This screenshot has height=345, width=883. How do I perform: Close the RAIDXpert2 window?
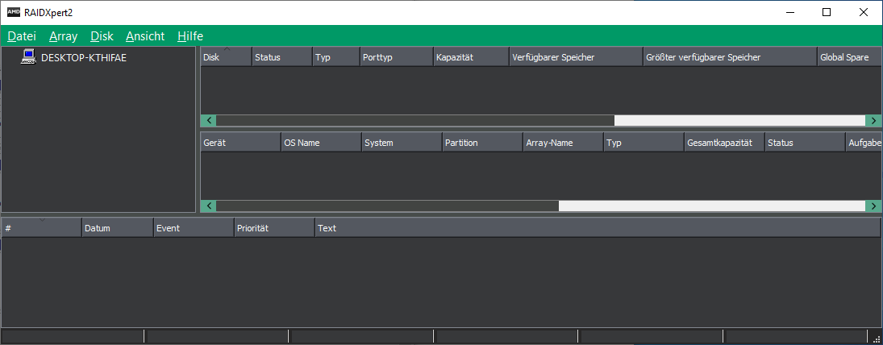click(x=864, y=12)
